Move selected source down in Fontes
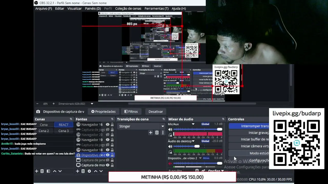Image resolution: width=328 pixels, height=184 pixels. pos(101,171)
